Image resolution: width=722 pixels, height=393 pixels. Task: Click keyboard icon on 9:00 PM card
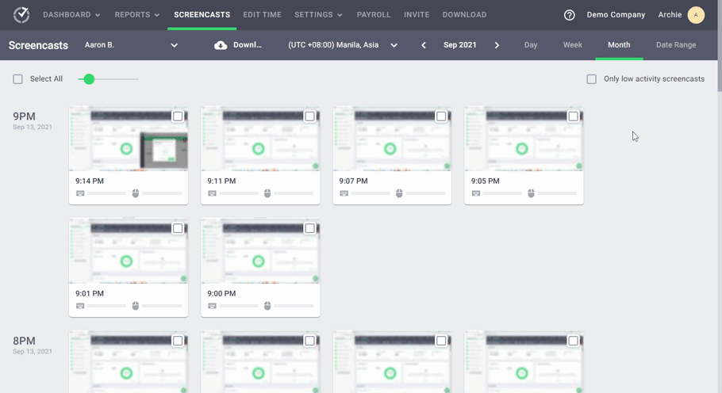click(212, 306)
